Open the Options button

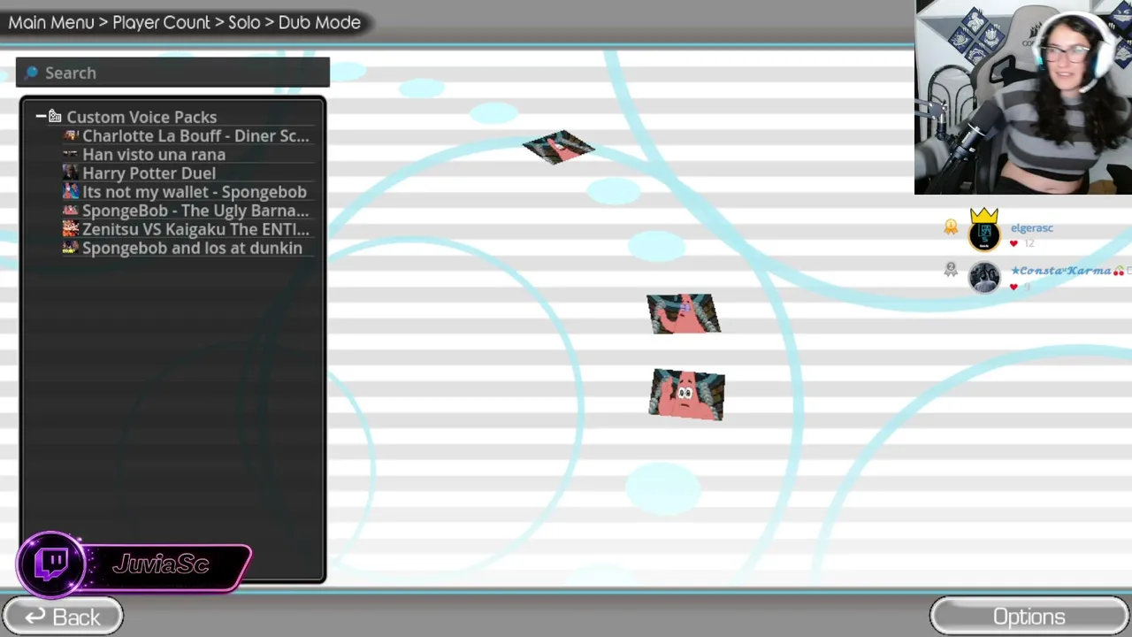pyautogui.click(x=1029, y=617)
